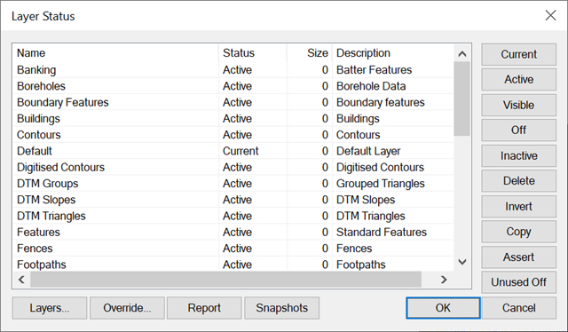Cancel the Layer Status dialog
568x332 pixels.
pos(518,308)
